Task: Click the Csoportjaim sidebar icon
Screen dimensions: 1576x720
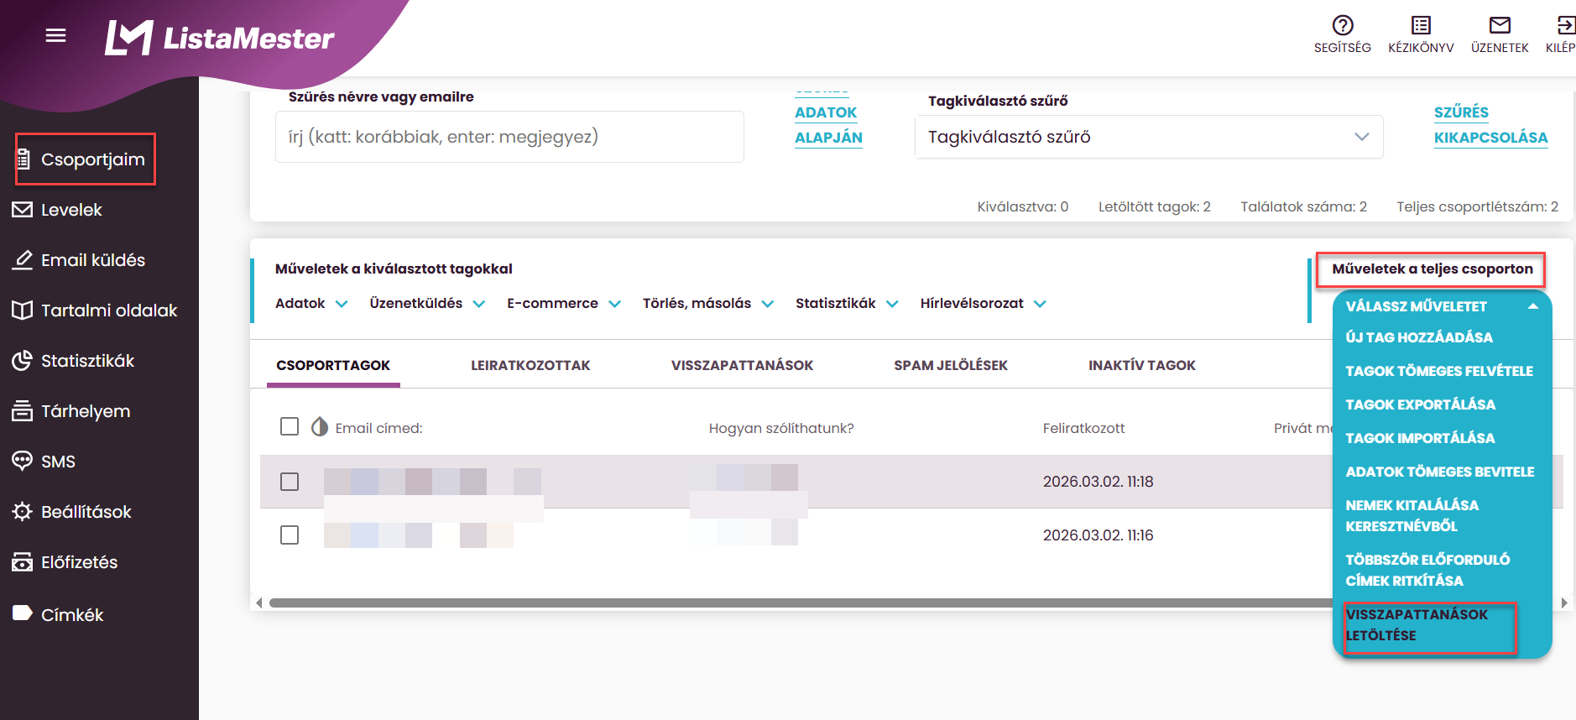Action: coord(23,159)
